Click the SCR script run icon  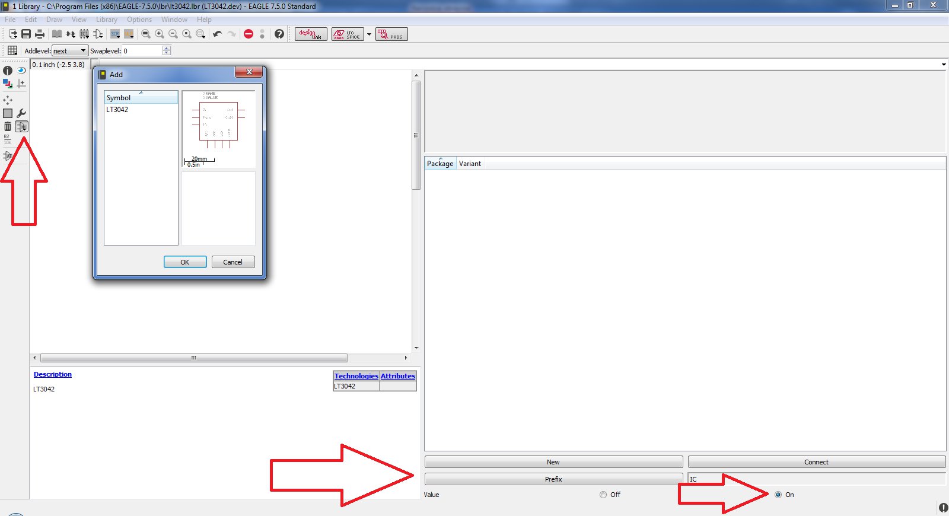(x=115, y=34)
